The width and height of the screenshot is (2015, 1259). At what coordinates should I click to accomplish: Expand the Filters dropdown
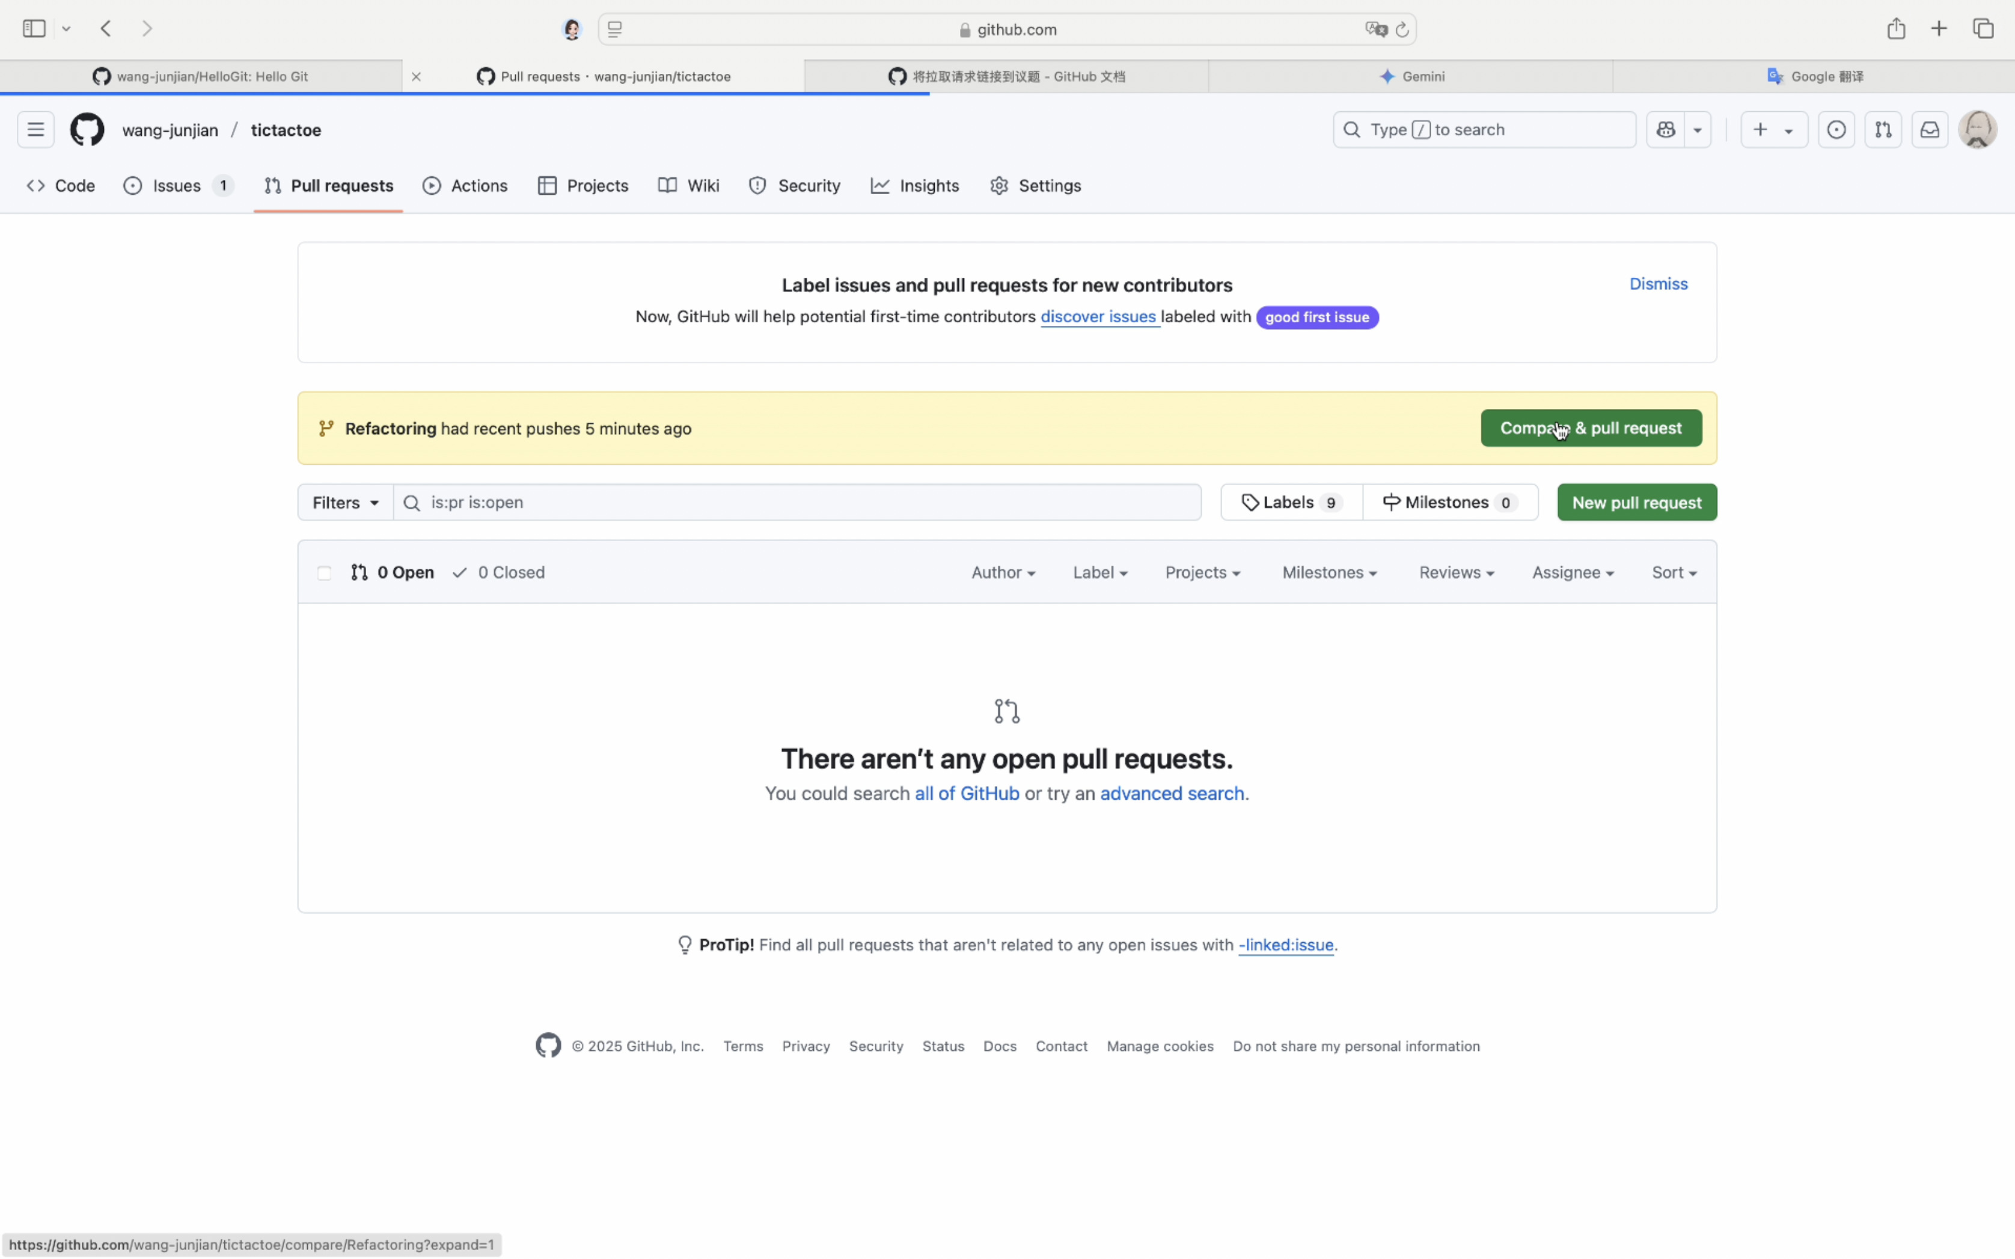(346, 503)
